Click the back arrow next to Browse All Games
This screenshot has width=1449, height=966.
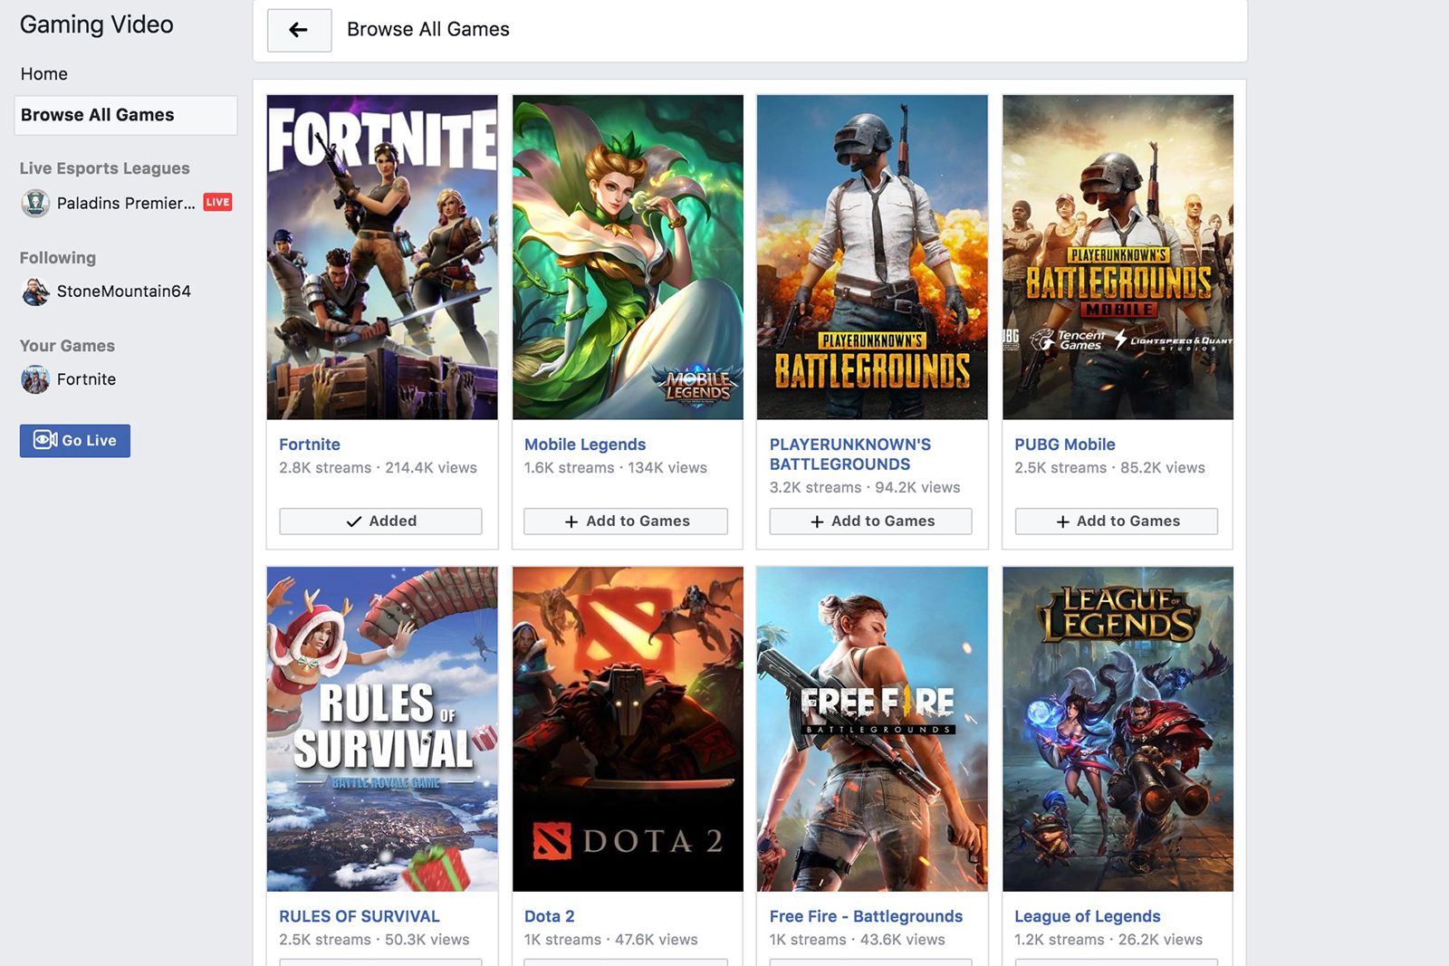pyautogui.click(x=299, y=30)
